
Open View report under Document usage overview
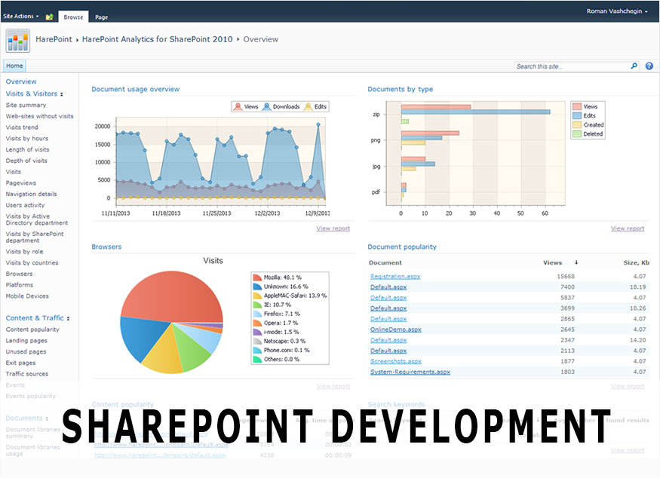tap(333, 228)
